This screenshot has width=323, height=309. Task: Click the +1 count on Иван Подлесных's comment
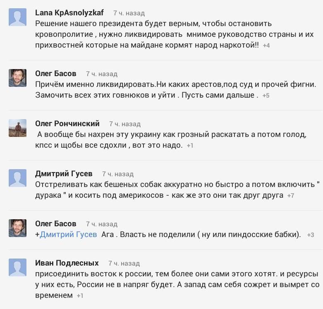[80, 296]
